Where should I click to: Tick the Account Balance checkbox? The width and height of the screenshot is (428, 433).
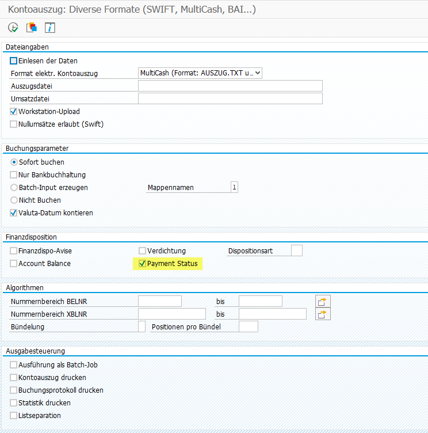[x=14, y=263]
